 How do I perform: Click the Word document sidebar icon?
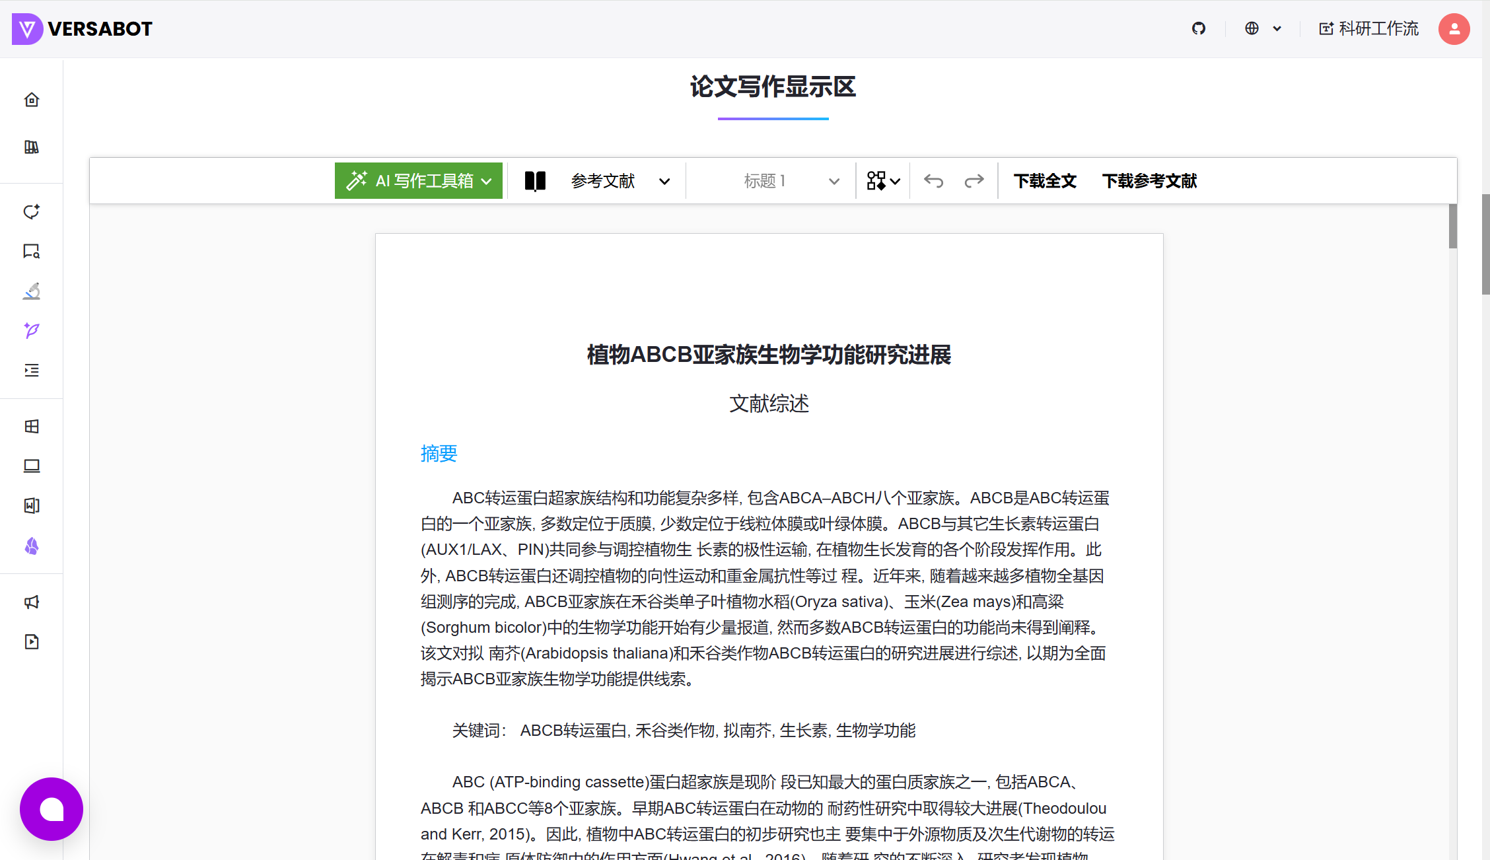tap(32, 506)
